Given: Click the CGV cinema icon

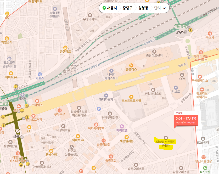Looking at the screenshot, I should pyautogui.click(x=182, y=75).
